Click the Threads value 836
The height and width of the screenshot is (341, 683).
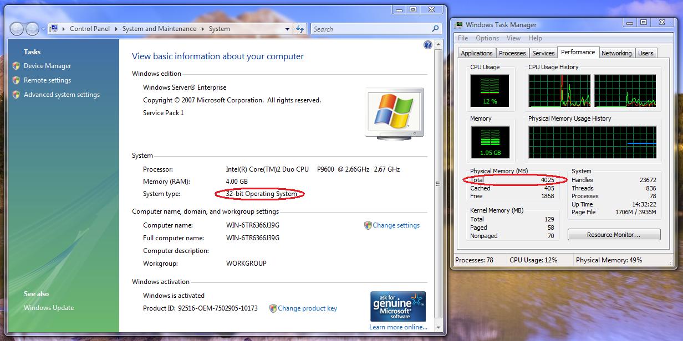click(x=651, y=188)
